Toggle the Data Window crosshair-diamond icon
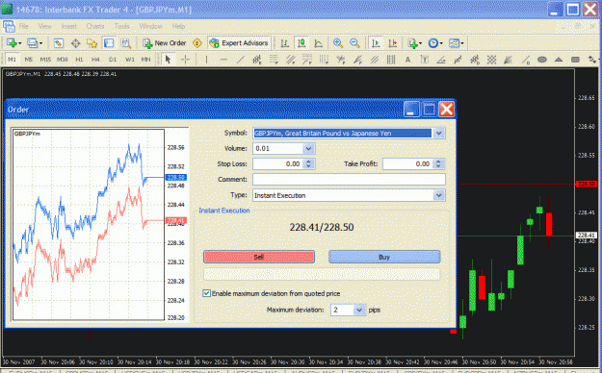602x373 pixels. [76, 43]
